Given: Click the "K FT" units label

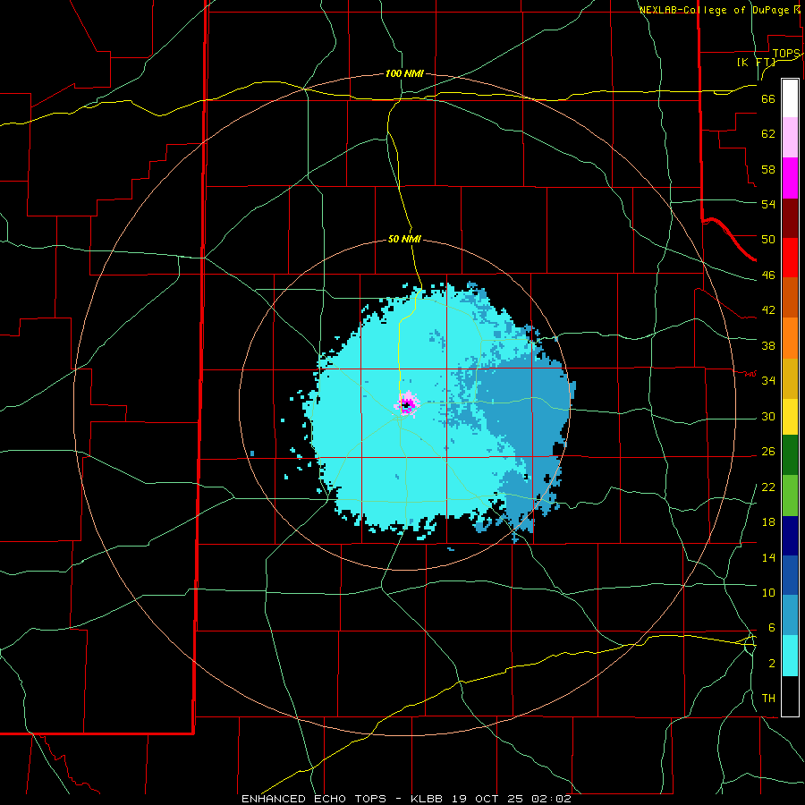Looking at the screenshot, I should tap(757, 62).
